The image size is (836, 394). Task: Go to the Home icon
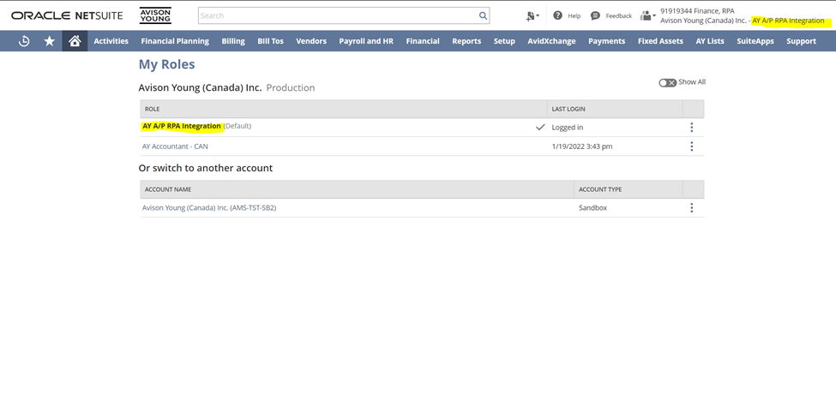75,41
